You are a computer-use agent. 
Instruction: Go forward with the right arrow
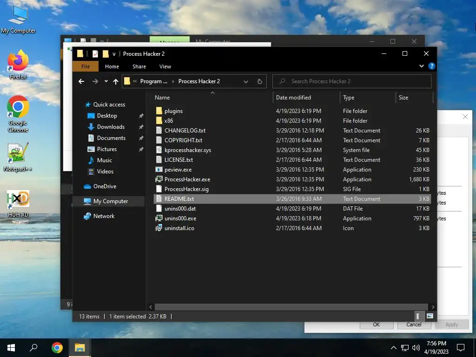(95, 81)
